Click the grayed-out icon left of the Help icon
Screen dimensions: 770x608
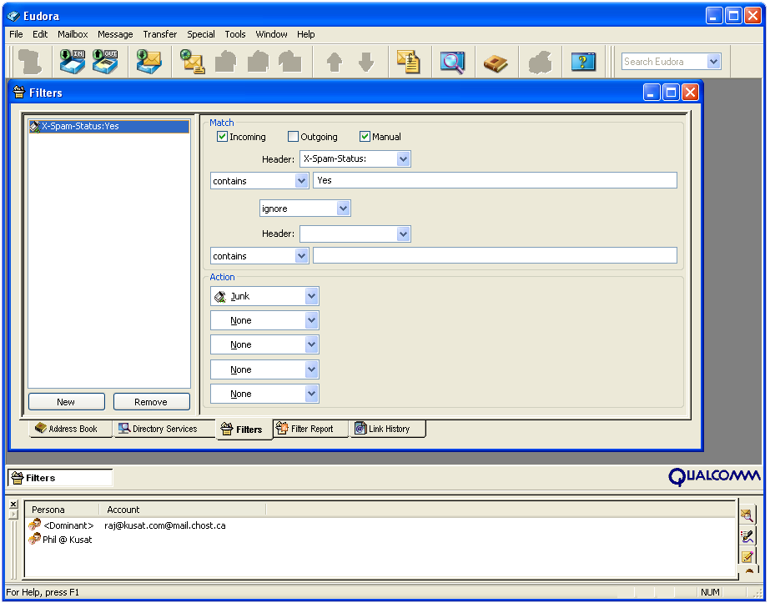540,62
